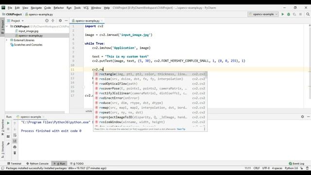Image resolution: width=311 pixels, height=175 pixels.
Task: Choose resize suggestion in autocomplete
Action: coord(150,79)
